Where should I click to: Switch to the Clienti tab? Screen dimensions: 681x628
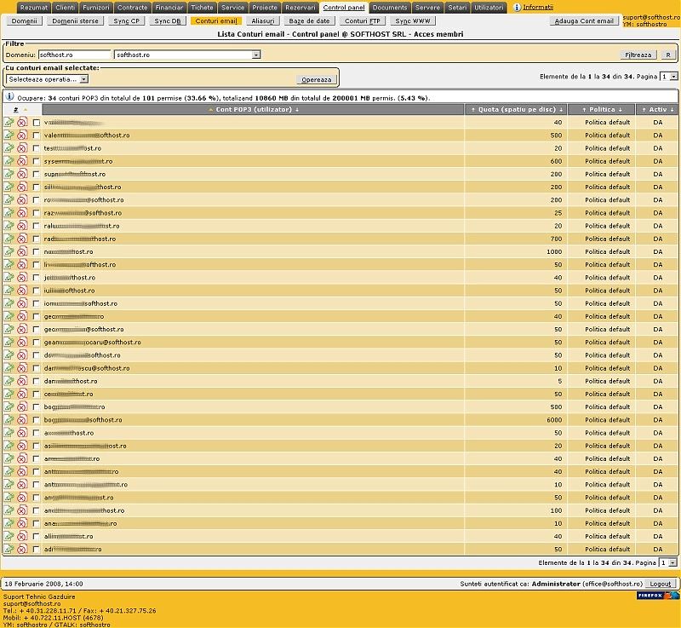pos(66,8)
